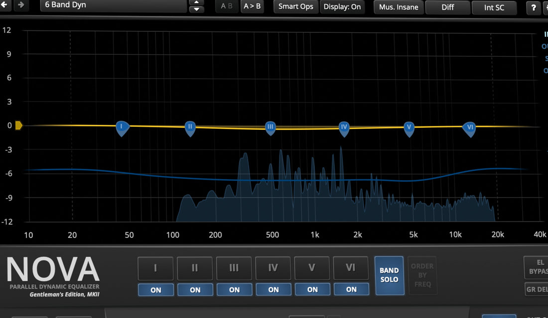Step to previous preset with up arrow
Screen dimensions: 548x318
point(196,2)
